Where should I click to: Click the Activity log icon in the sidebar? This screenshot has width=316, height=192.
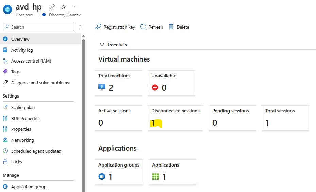[5, 50]
